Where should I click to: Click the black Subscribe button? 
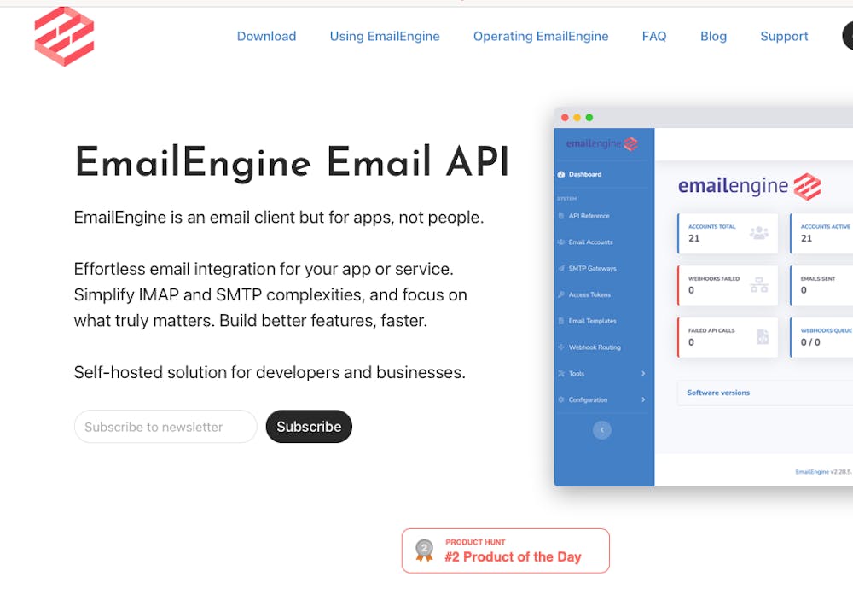pos(309,427)
